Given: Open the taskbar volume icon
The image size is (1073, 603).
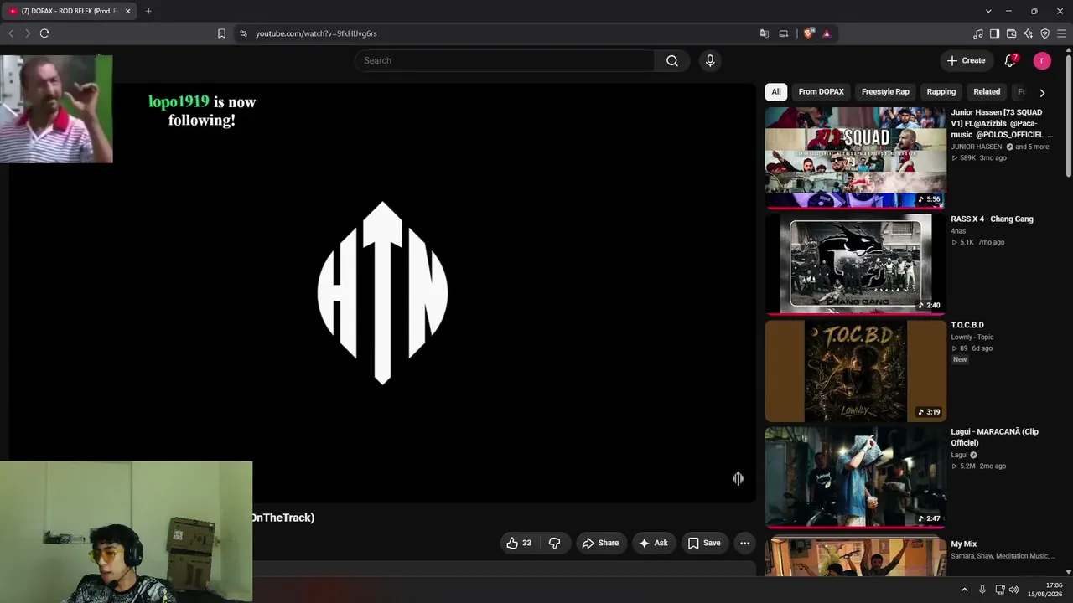Looking at the screenshot, I should tap(1013, 590).
